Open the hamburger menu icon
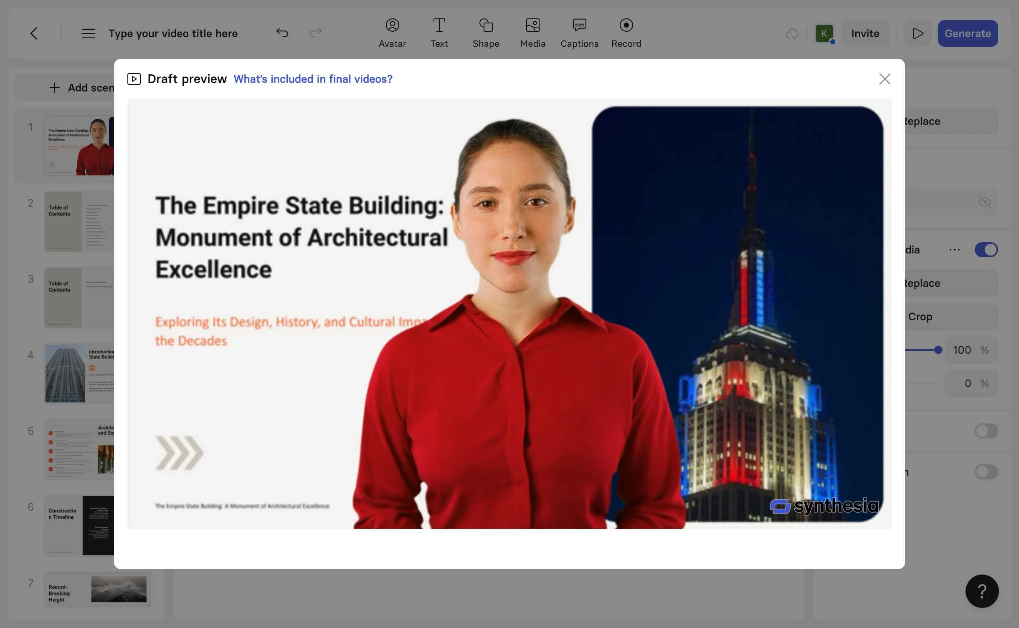The width and height of the screenshot is (1019, 628). 88,33
